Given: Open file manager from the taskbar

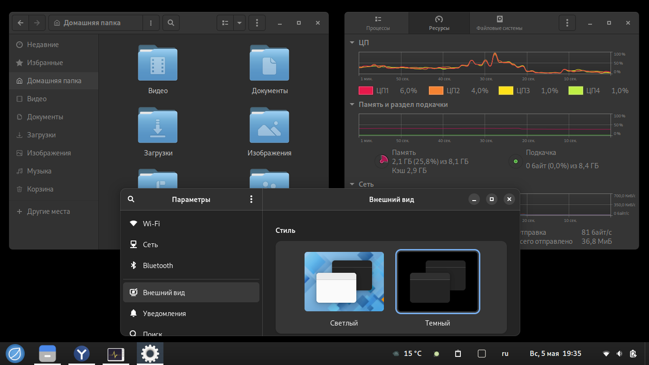Looking at the screenshot, I should [48, 354].
